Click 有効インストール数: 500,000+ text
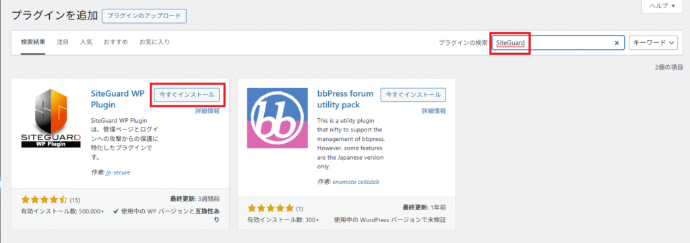The height and width of the screenshot is (243, 690). (x=63, y=211)
